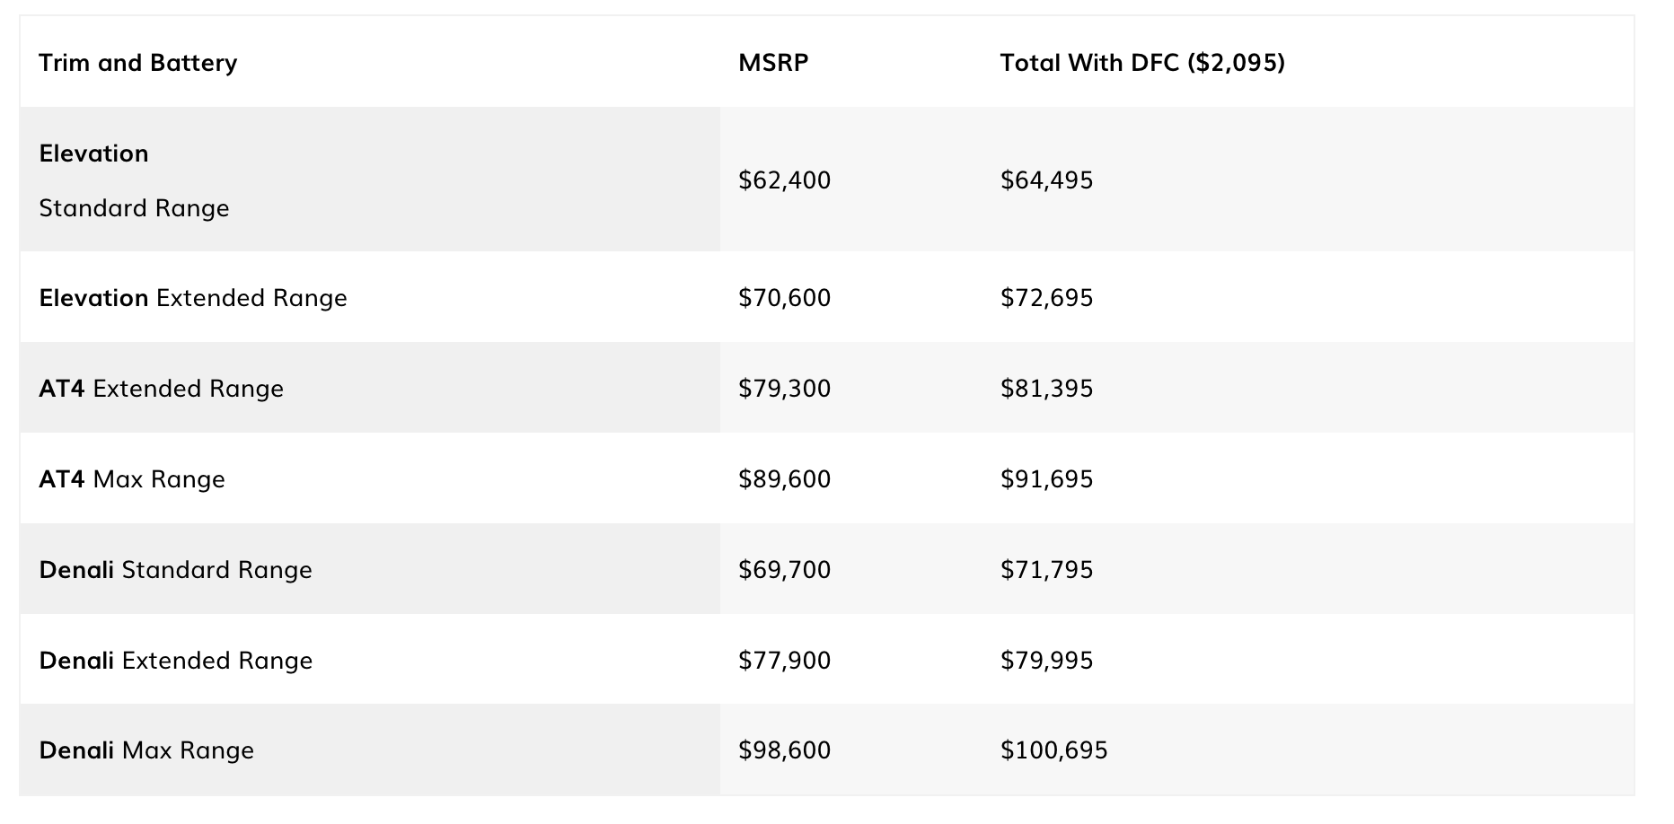Select the AT4 Extended Range row label
The height and width of the screenshot is (824, 1674).
[162, 389]
